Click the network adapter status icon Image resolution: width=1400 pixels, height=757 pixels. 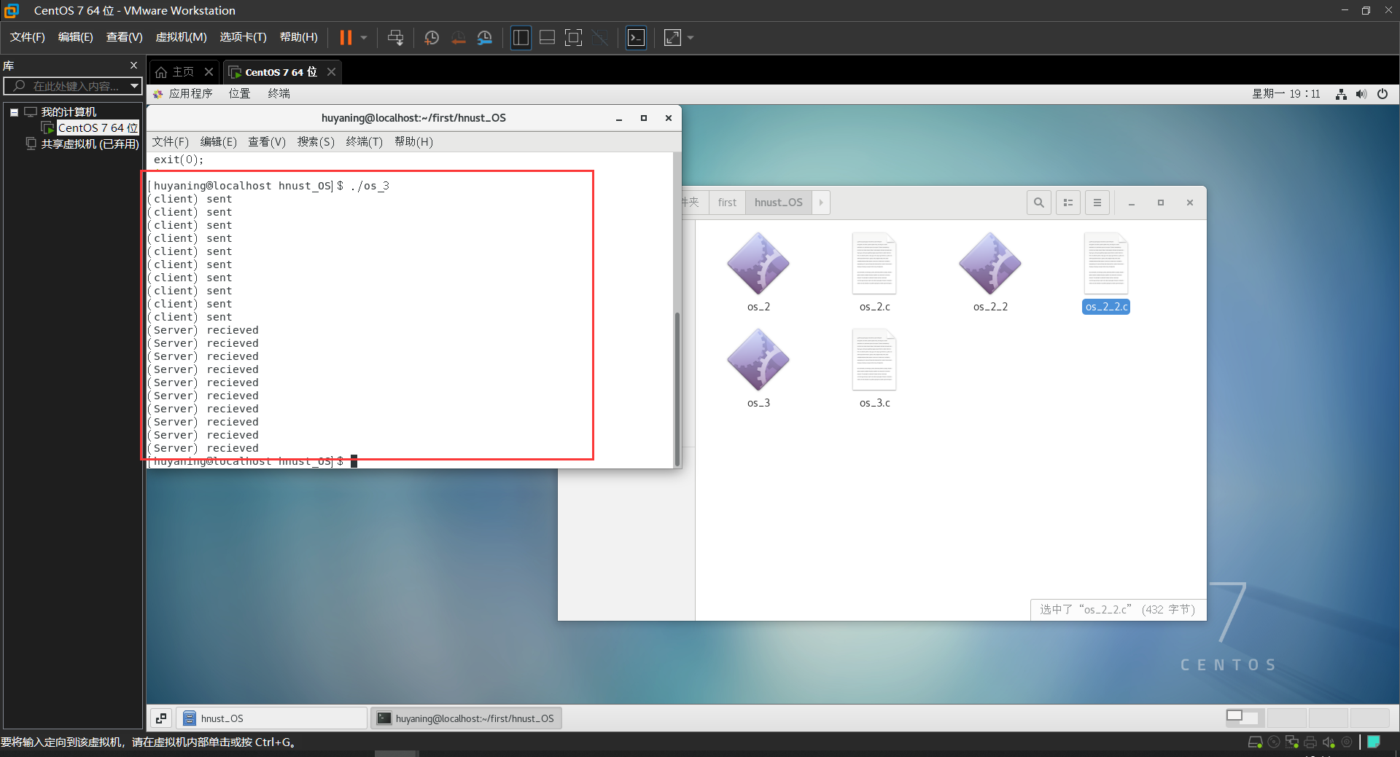[x=1292, y=742]
